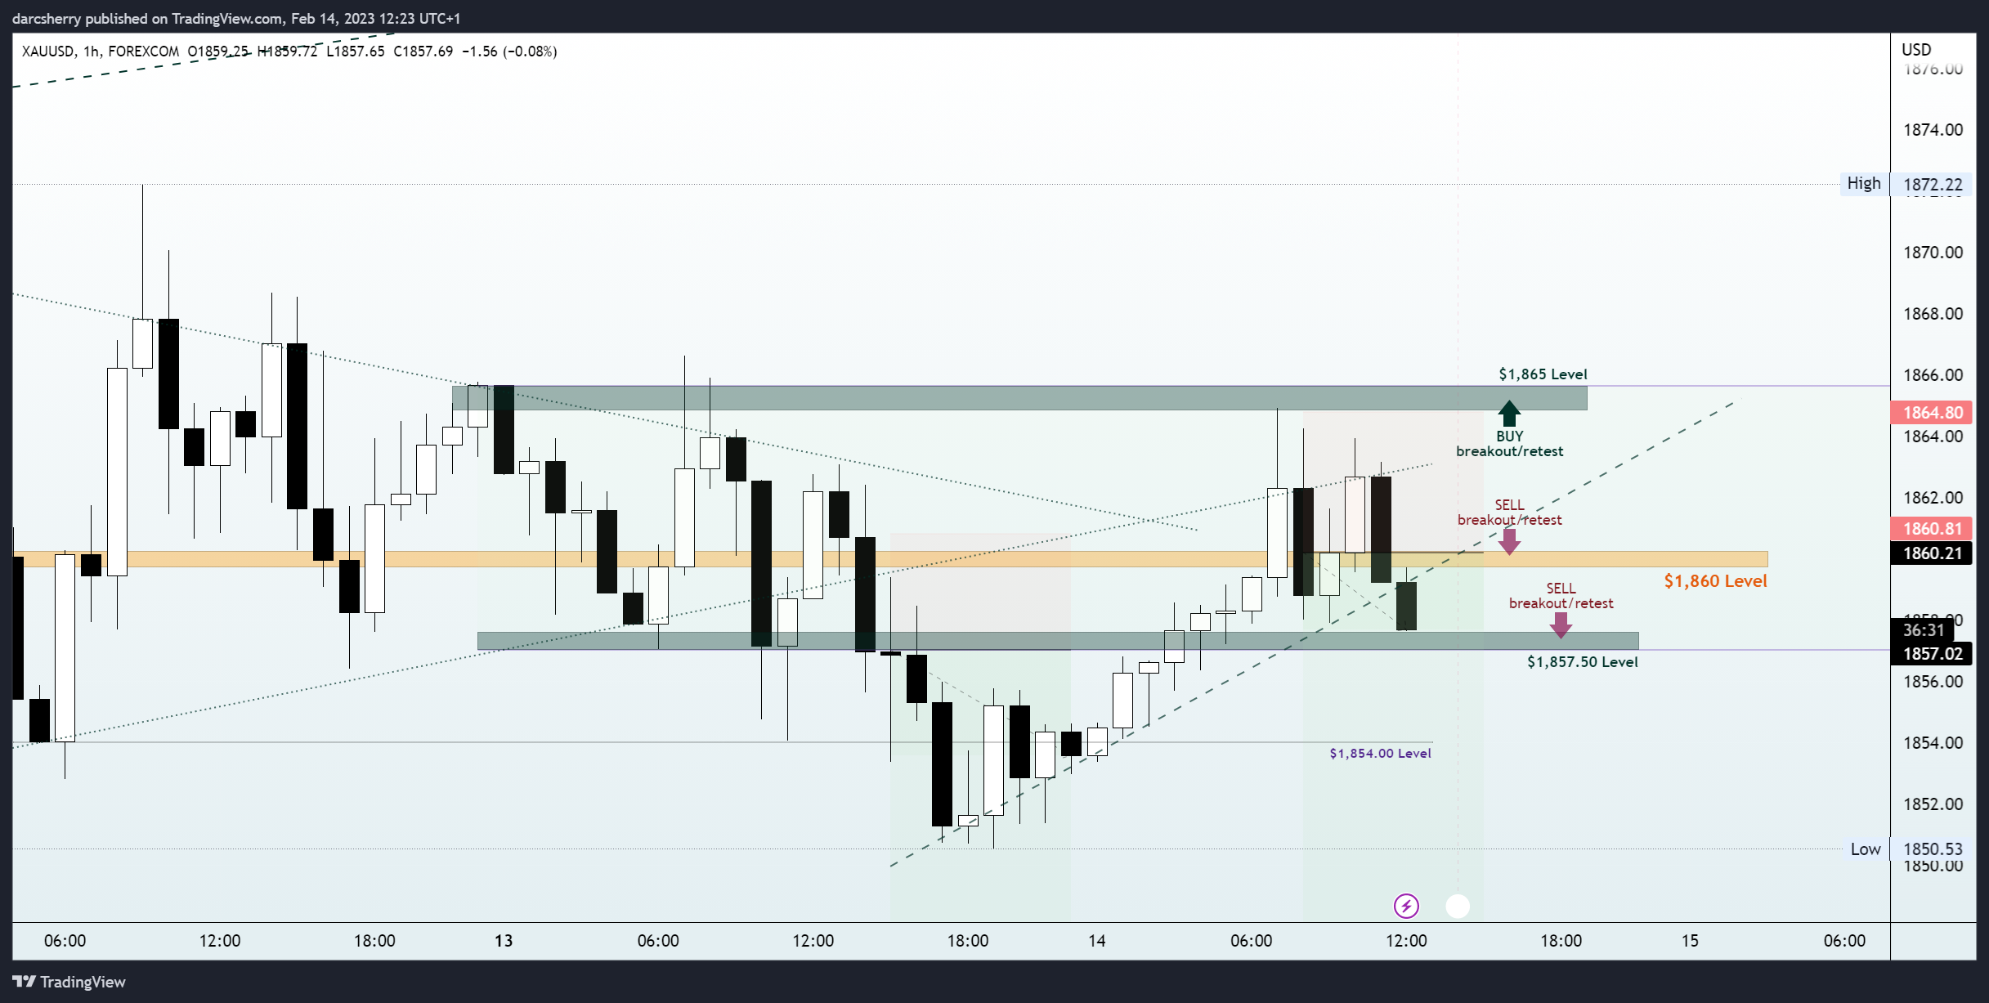Click the XAUUSD, 1h, FOREXCOM symbol title
The height and width of the screenshot is (1003, 1989).
tap(100, 51)
